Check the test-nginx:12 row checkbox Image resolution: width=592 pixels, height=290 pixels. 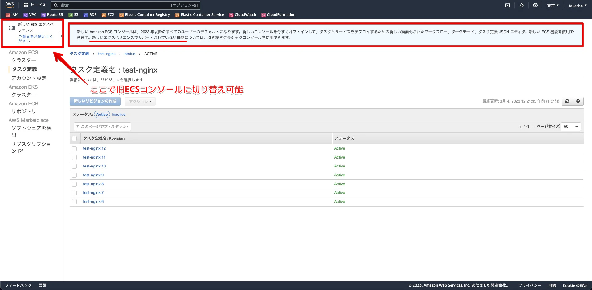(74, 149)
